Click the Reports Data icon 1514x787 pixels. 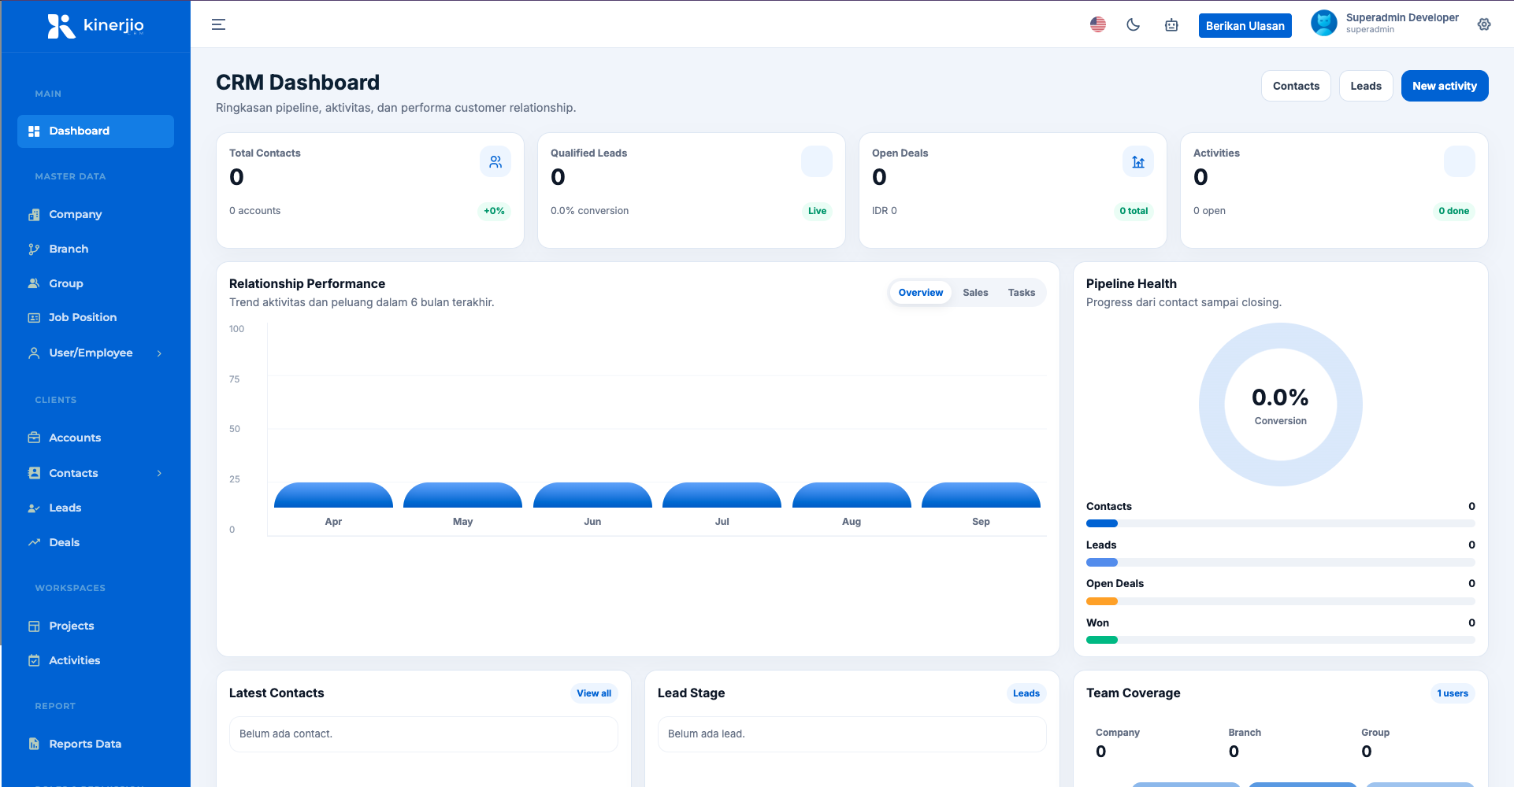[34, 744]
